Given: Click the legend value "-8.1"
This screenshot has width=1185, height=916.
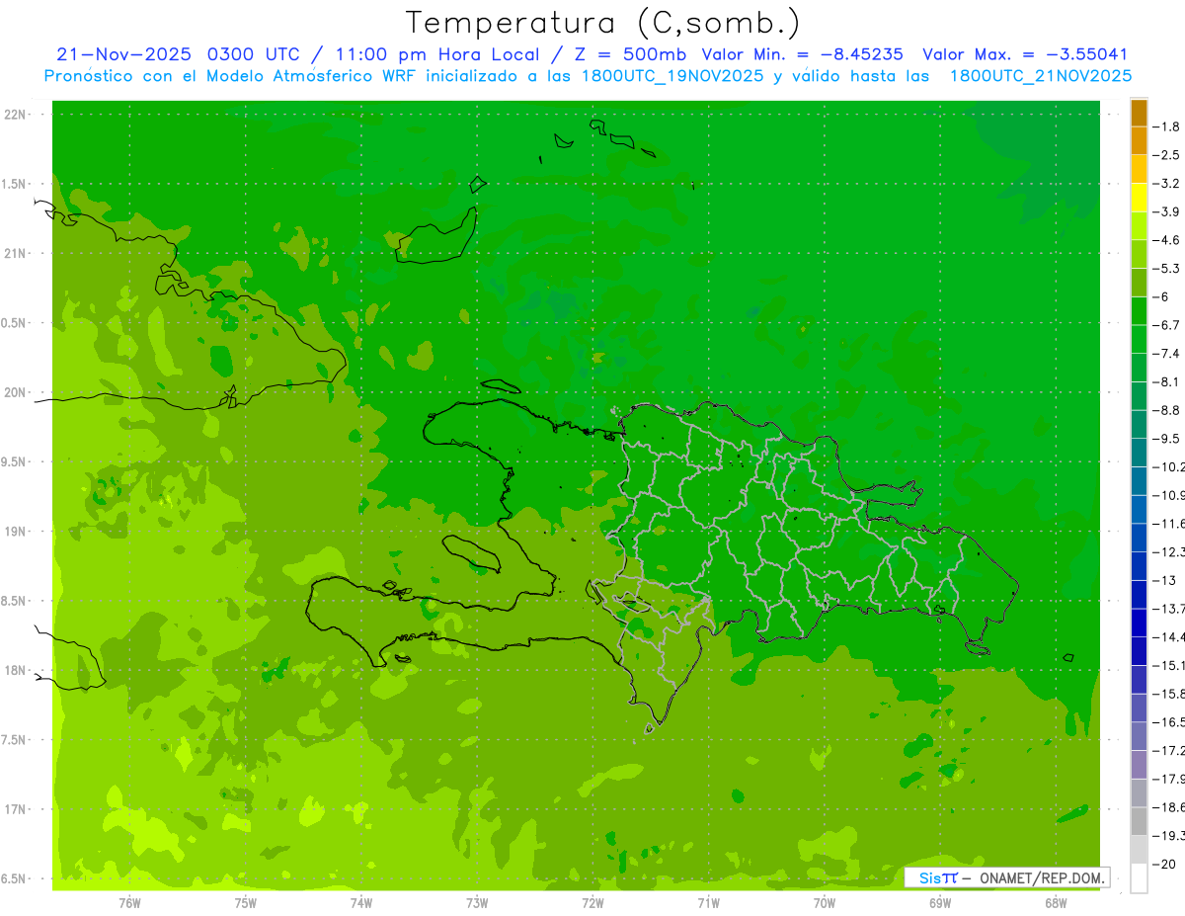Looking at the screenshot, I should point(1168,381).
